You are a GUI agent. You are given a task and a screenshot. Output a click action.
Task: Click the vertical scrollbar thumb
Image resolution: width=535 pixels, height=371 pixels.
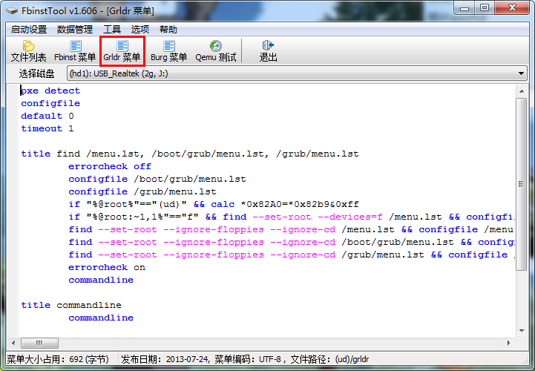pyautogui.click(x=522, y=184)
